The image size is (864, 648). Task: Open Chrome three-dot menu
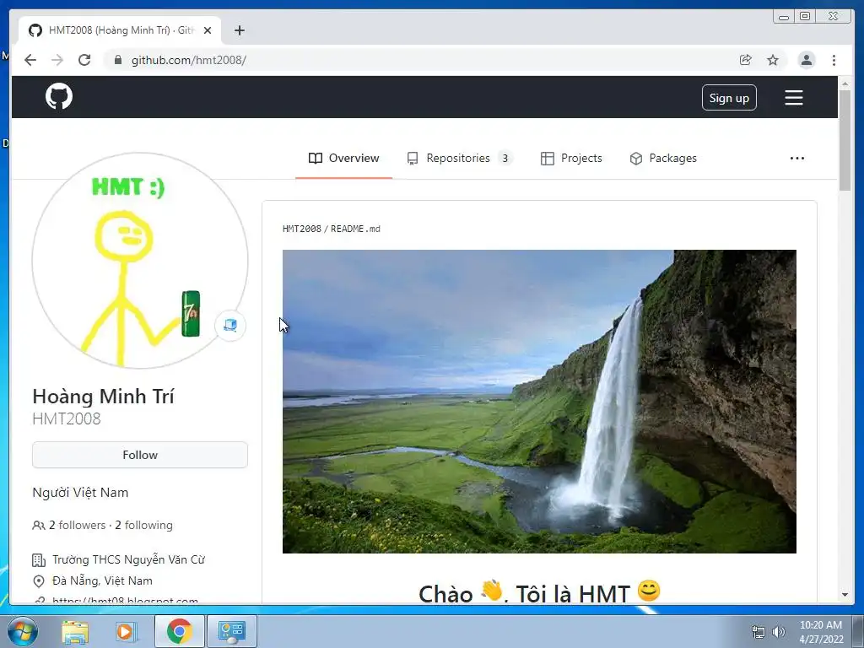[x=834, y=60]
